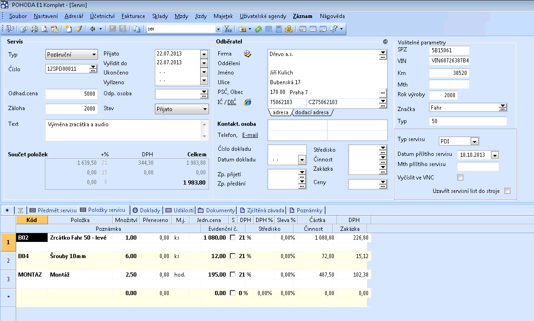Switch to Předmět servisu tab
Viewport: 534px width, 321px height.
[x=53, y=210]
